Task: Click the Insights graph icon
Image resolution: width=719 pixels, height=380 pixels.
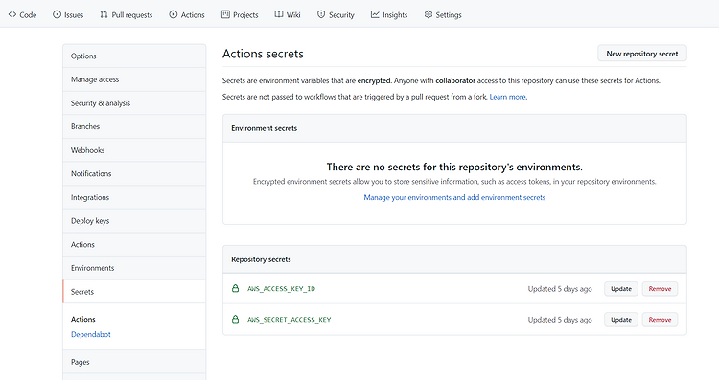Action: pos(375,14)
